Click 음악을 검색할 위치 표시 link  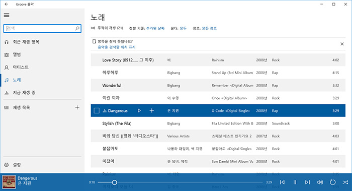[x=117, y=47]
